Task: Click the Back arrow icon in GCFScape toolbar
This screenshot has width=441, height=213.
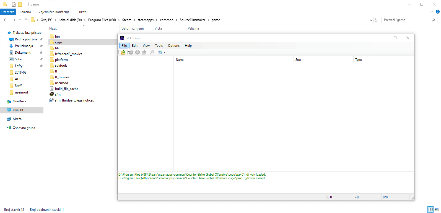Action: click(131, 52)
